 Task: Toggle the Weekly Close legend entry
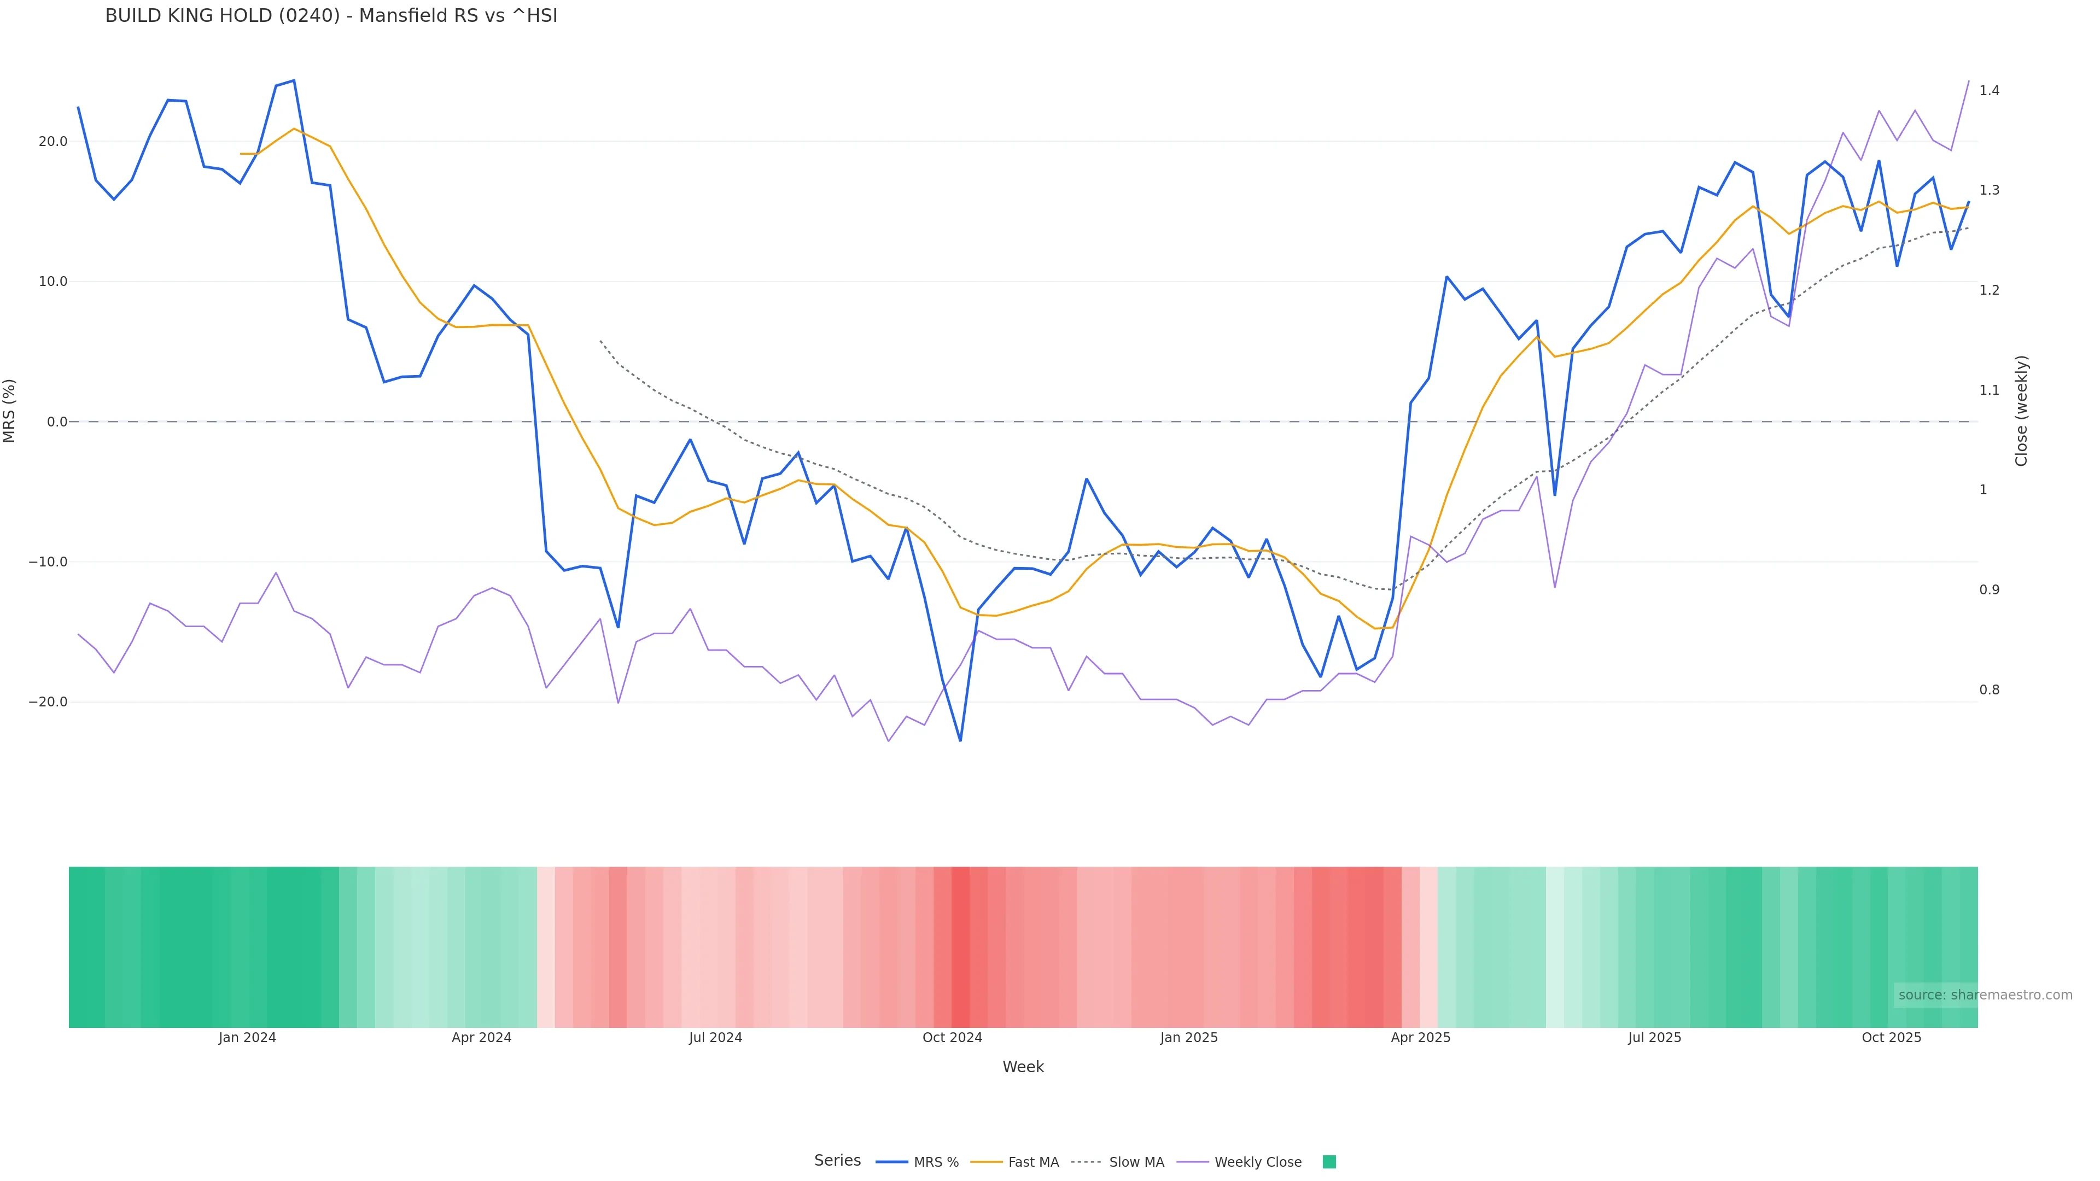point(1257,1162)
